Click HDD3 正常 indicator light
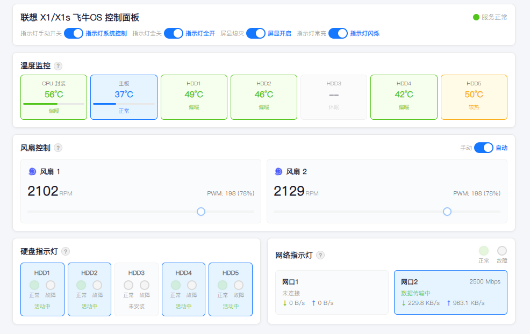The height and width of the screenshot is (334, 530). pyautogui.click(x=128, y=285)
